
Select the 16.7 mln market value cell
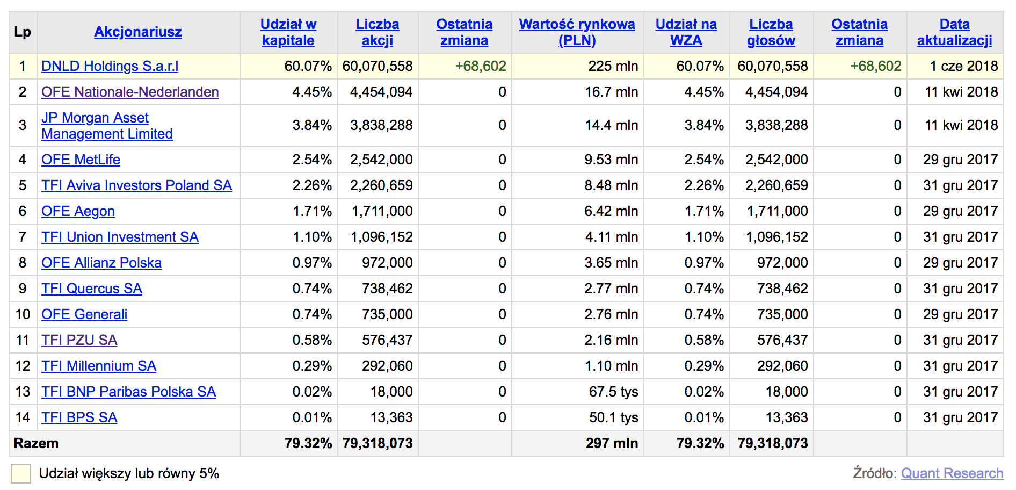click(578, 92)
